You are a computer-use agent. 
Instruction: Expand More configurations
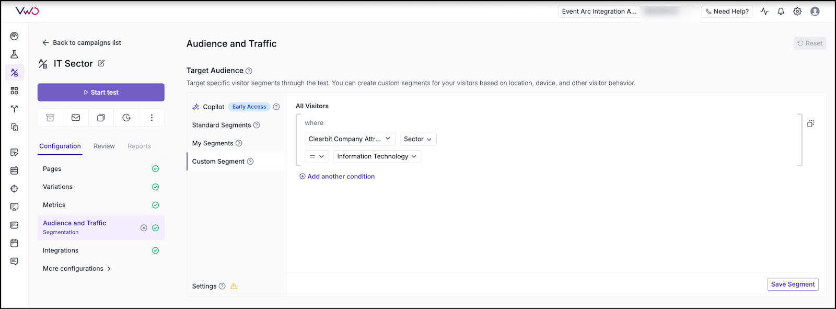[77, 269]
